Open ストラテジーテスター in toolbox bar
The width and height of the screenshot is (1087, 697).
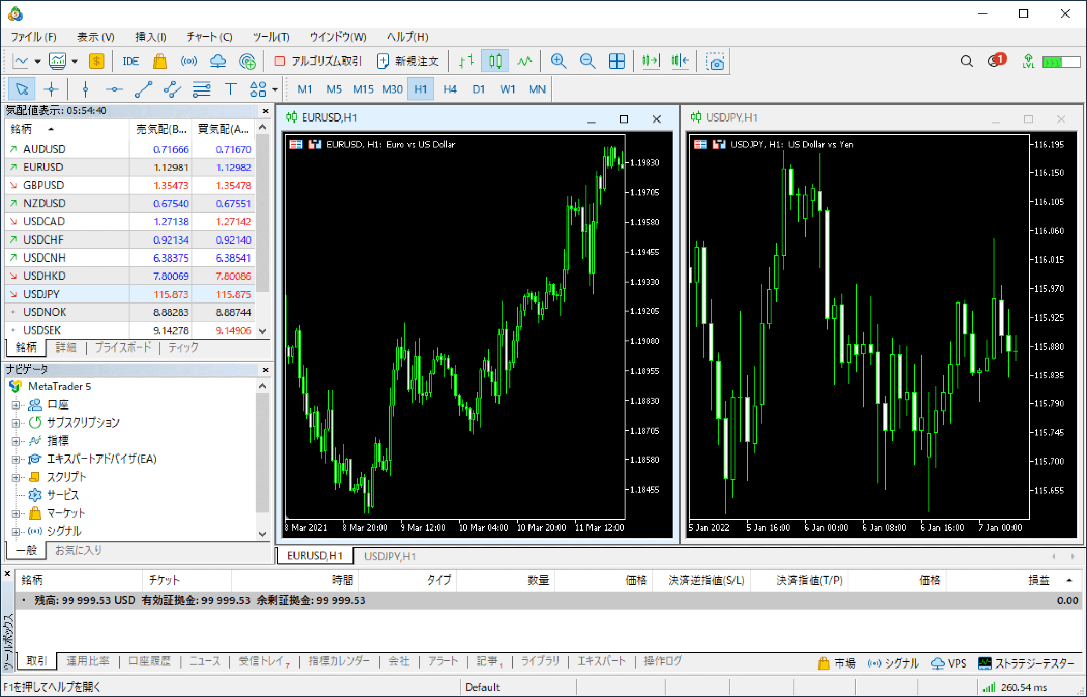pos(1026,663)
